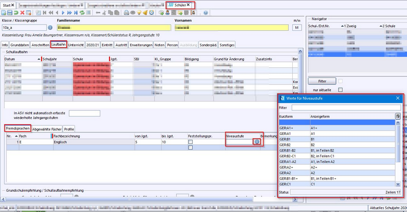Click the scissors cut icon
The width and height of the screenshot is (407, 212).
[x=105, y=12]
